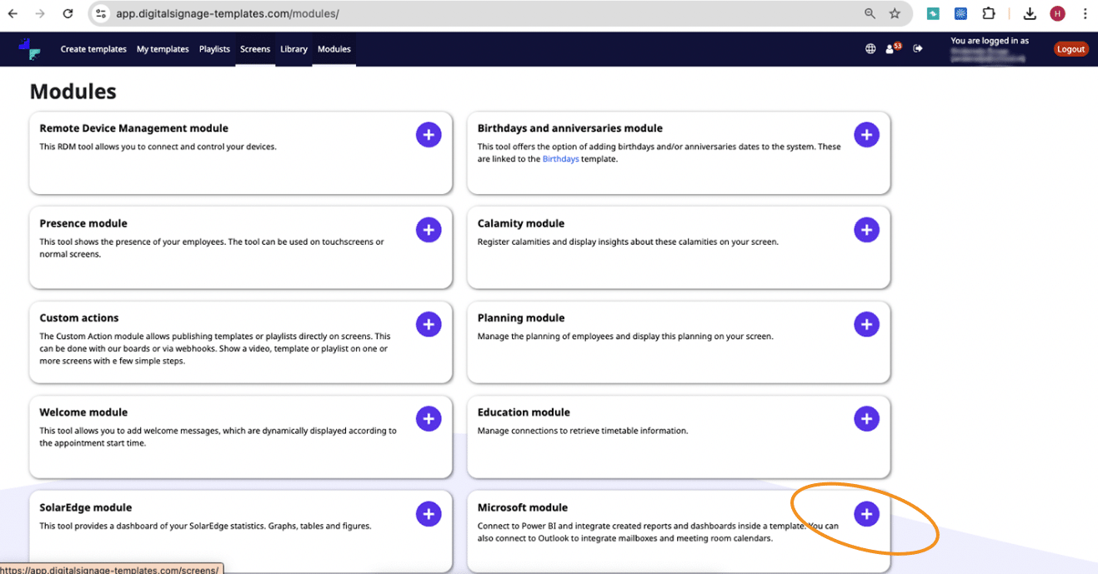Click the Custom actions title
The image size is (1098, 574).
coord(79,317)
